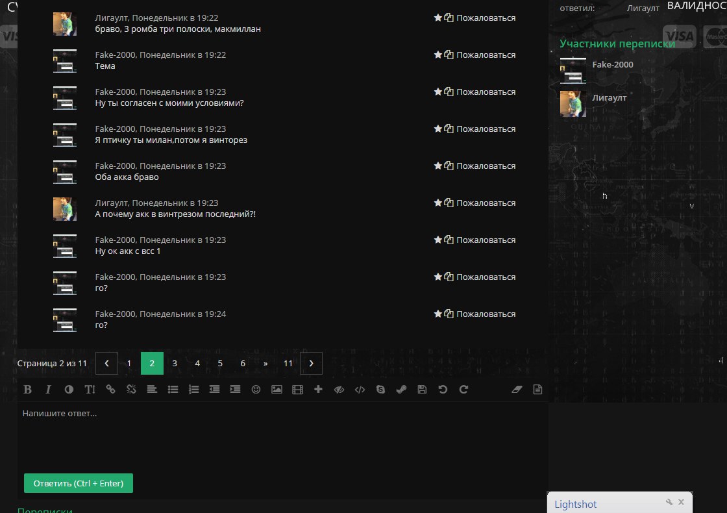
Task: Open Fake-2000 profile in participants list
Action: [613, 64]
